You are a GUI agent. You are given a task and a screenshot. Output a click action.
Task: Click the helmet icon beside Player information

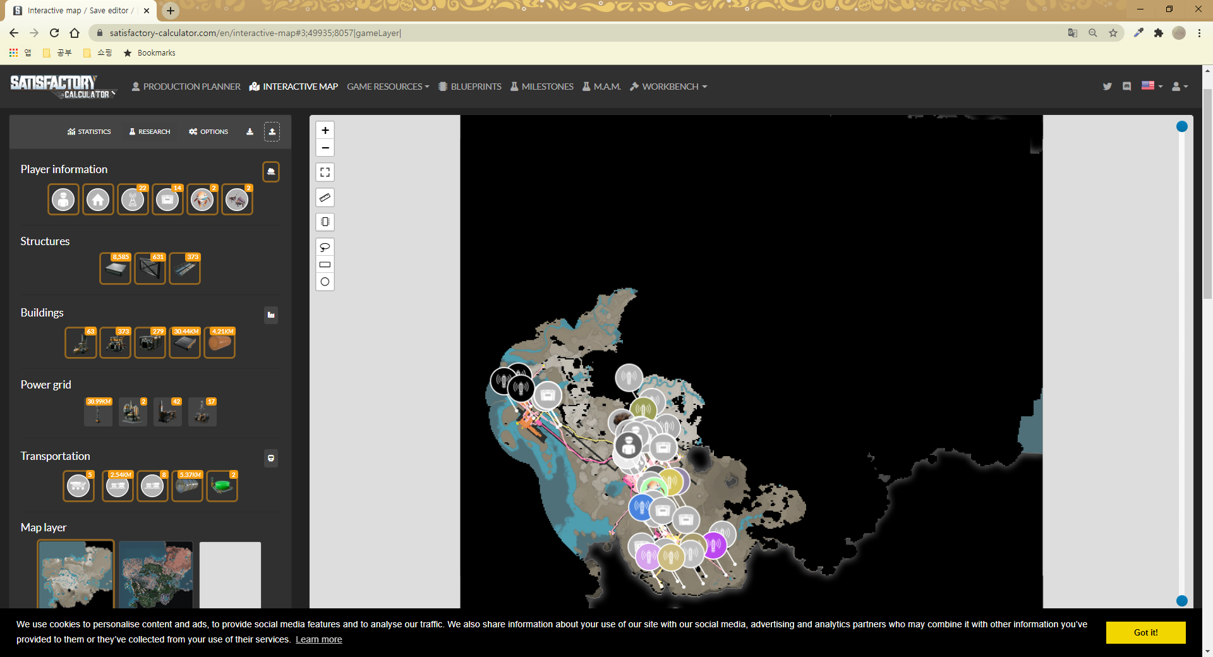tap(271, 171)
